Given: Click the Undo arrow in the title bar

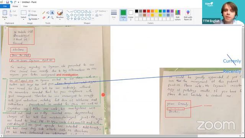Looking at the screenshot, I should (x=11, y=2).
